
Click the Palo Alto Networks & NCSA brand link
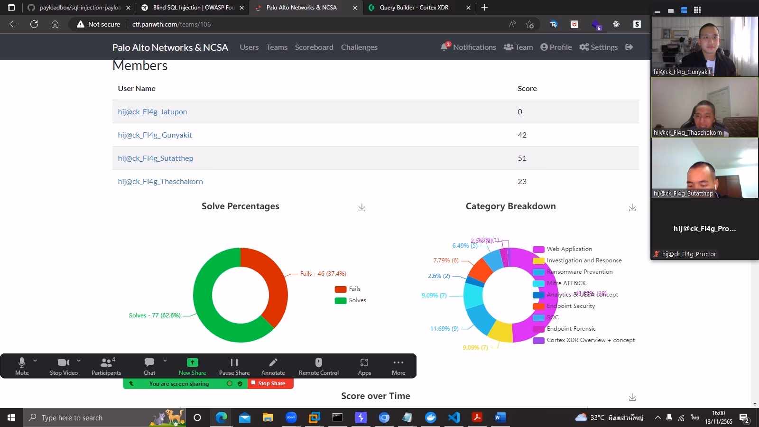pos(170,47)
